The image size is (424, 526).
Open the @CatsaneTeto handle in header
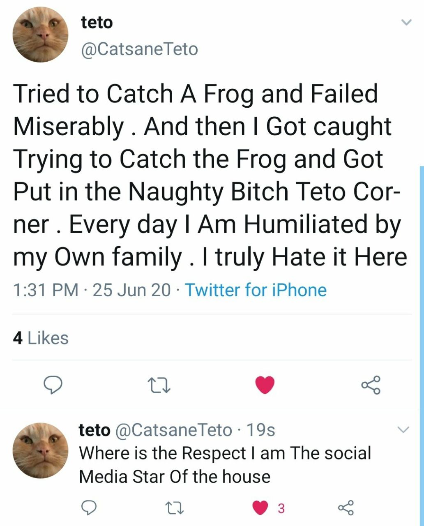point(140,49)
